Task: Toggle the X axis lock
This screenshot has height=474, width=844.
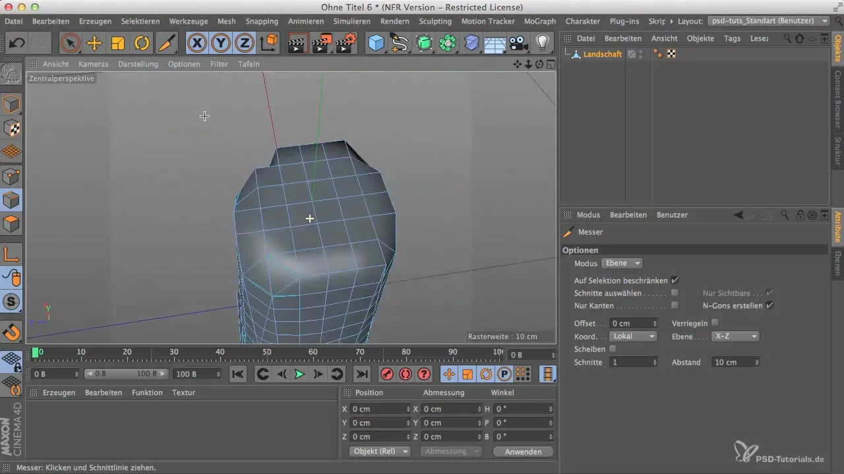Action: tap(197, 43)
